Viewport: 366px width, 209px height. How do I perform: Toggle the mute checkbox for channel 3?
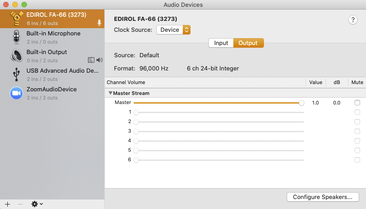tap(357, 131)
